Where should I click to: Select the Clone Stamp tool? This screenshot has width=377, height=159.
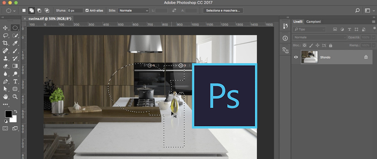(x=5, y=58)
